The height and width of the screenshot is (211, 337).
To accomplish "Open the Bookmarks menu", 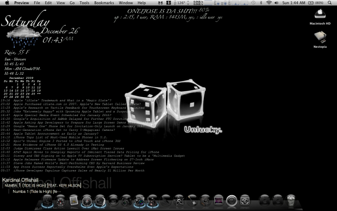I will (104, 3).
